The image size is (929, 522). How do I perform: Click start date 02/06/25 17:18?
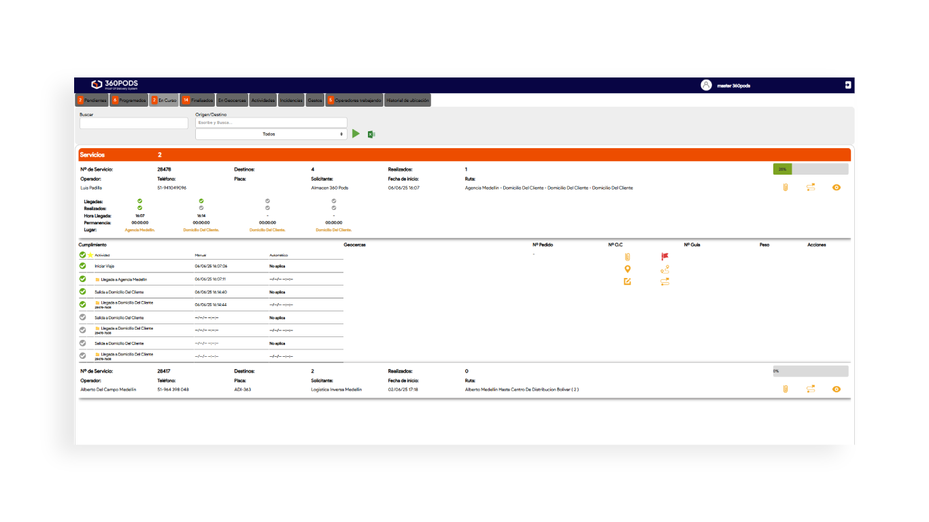[403, 389]
